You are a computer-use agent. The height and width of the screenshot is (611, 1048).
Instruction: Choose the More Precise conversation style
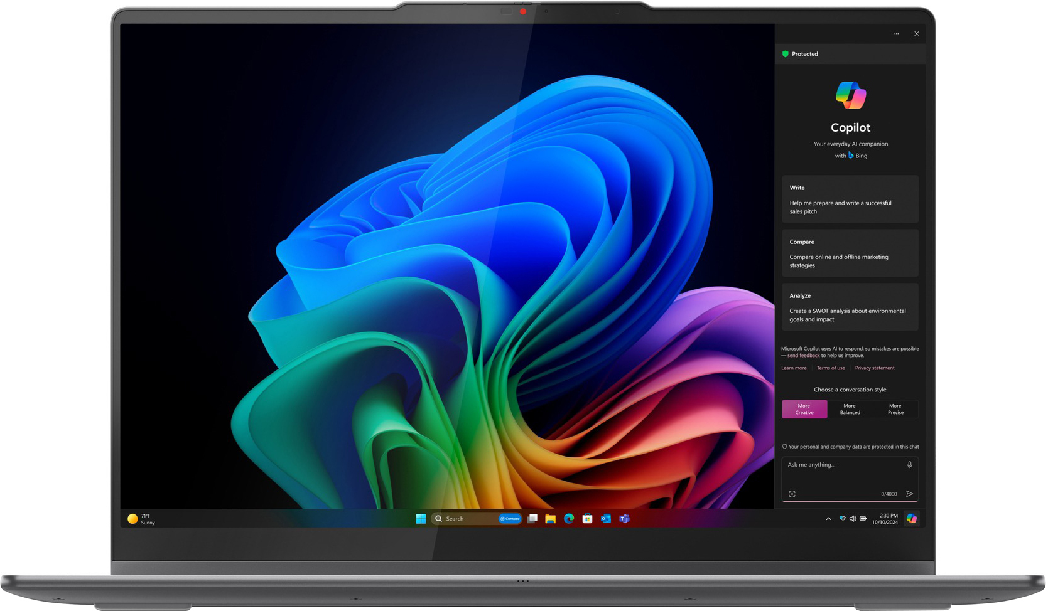[895, 409]
